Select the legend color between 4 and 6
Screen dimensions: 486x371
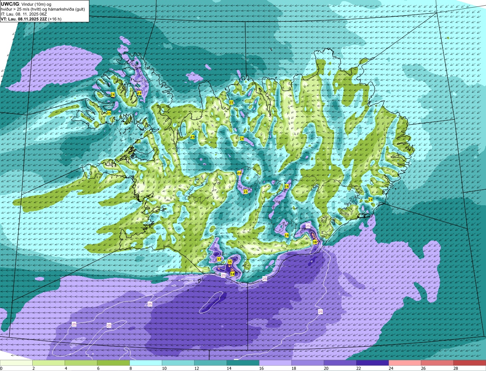(82, 363)
